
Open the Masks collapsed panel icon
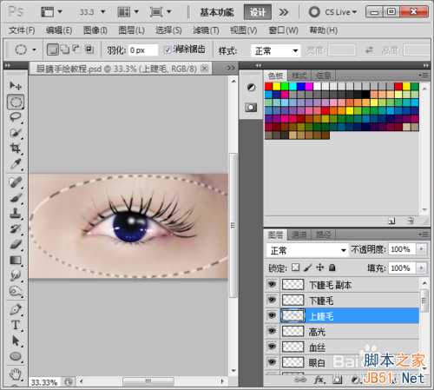click(x=251, y=108)
